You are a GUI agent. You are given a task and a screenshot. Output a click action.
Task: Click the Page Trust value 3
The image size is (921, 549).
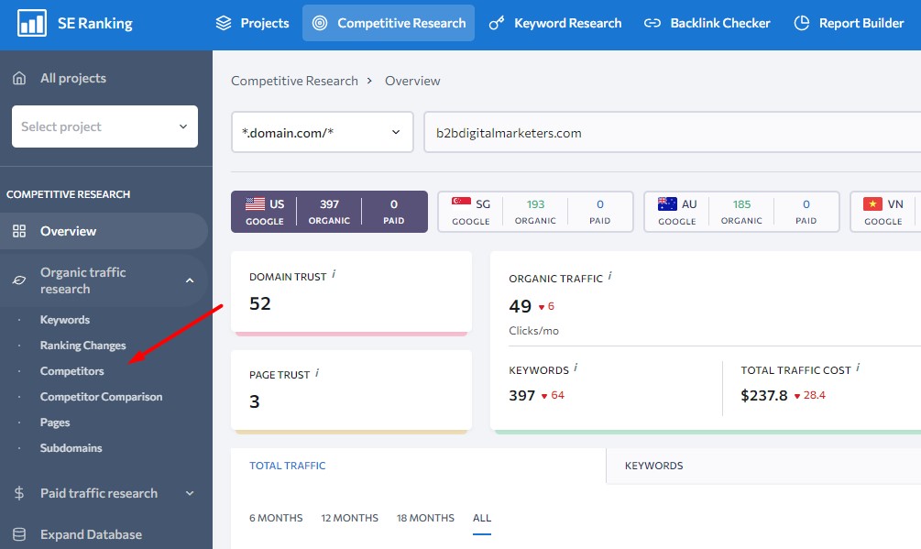pos(255,401)
